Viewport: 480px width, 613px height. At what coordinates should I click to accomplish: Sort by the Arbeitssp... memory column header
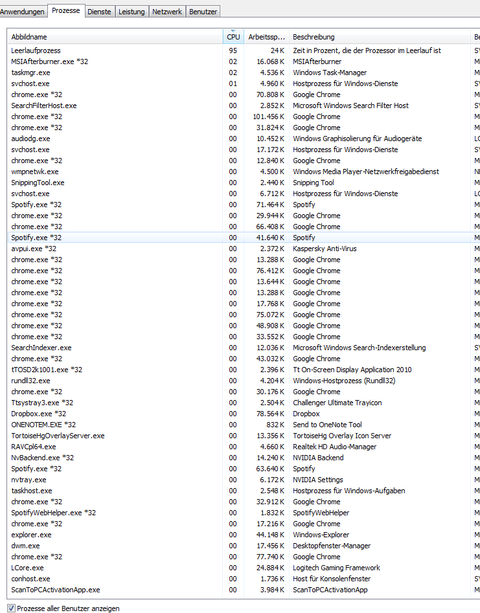click(x=266, y=37)
